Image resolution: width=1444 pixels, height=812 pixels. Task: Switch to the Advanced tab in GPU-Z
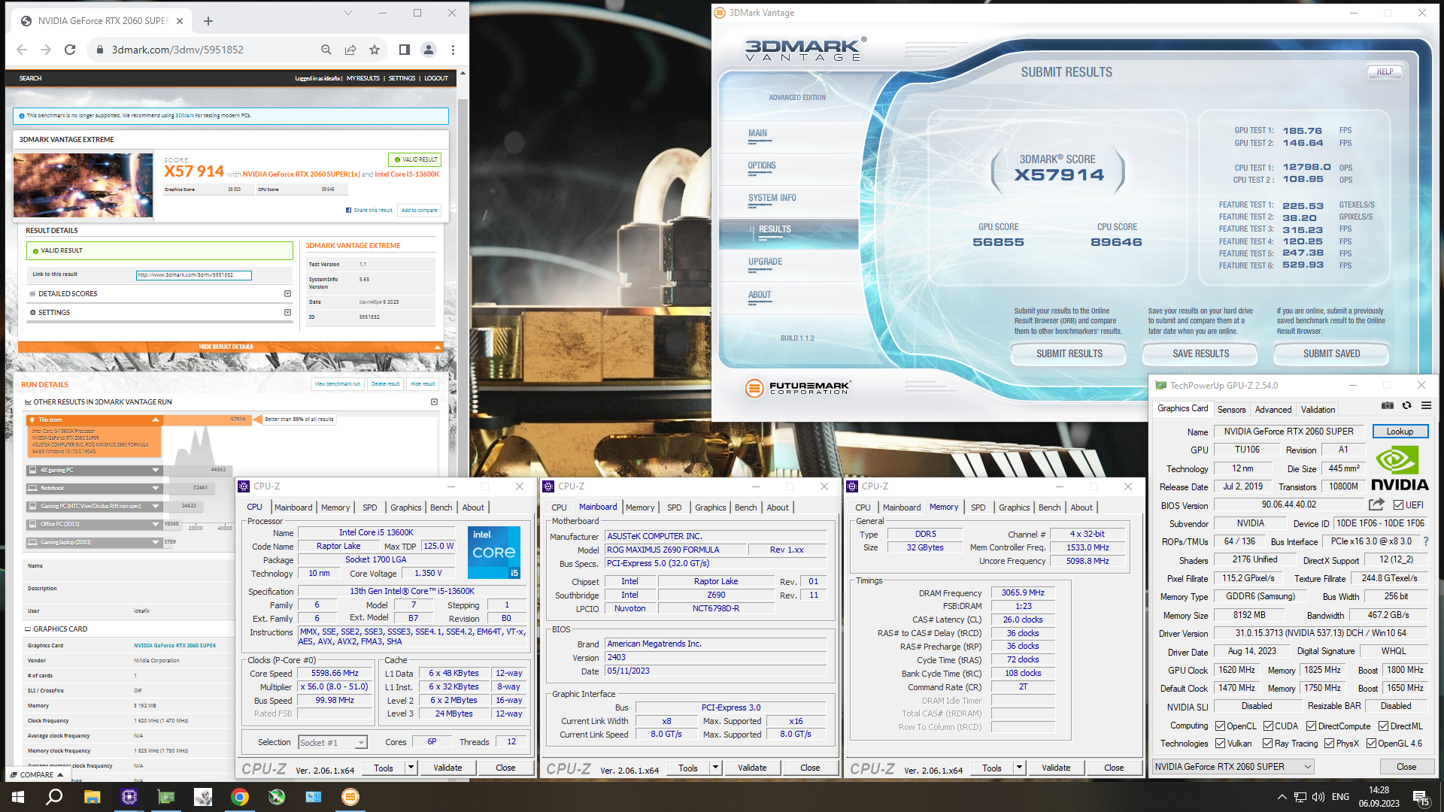pos(1273,410)
